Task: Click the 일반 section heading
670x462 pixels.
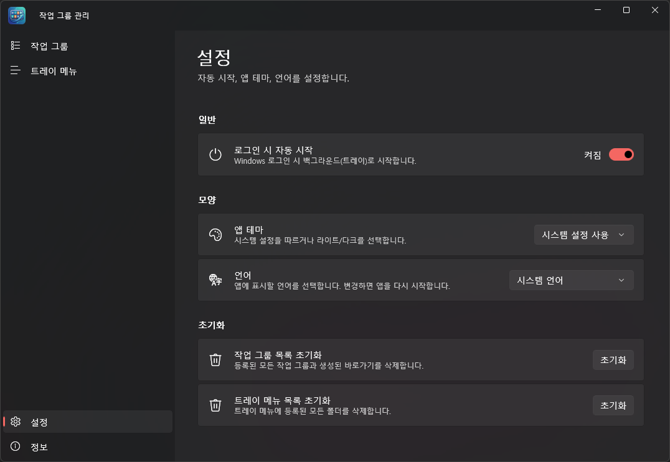Action: (x=207, y=120)
